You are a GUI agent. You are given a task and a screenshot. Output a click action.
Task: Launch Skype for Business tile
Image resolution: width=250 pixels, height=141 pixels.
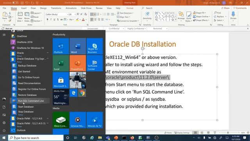point(95,46)
